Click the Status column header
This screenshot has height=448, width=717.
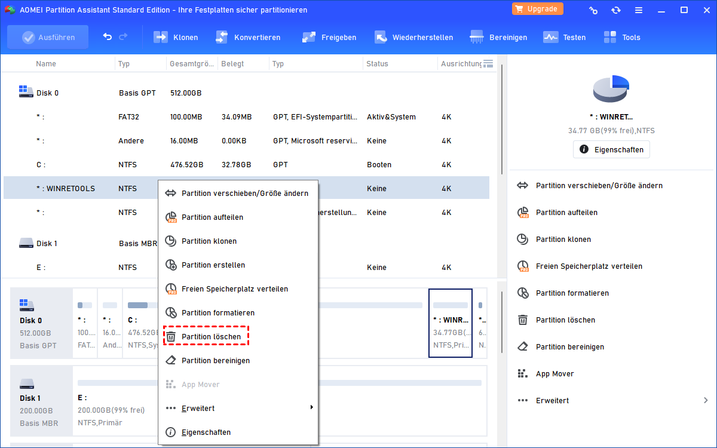[x=377, y=64]
